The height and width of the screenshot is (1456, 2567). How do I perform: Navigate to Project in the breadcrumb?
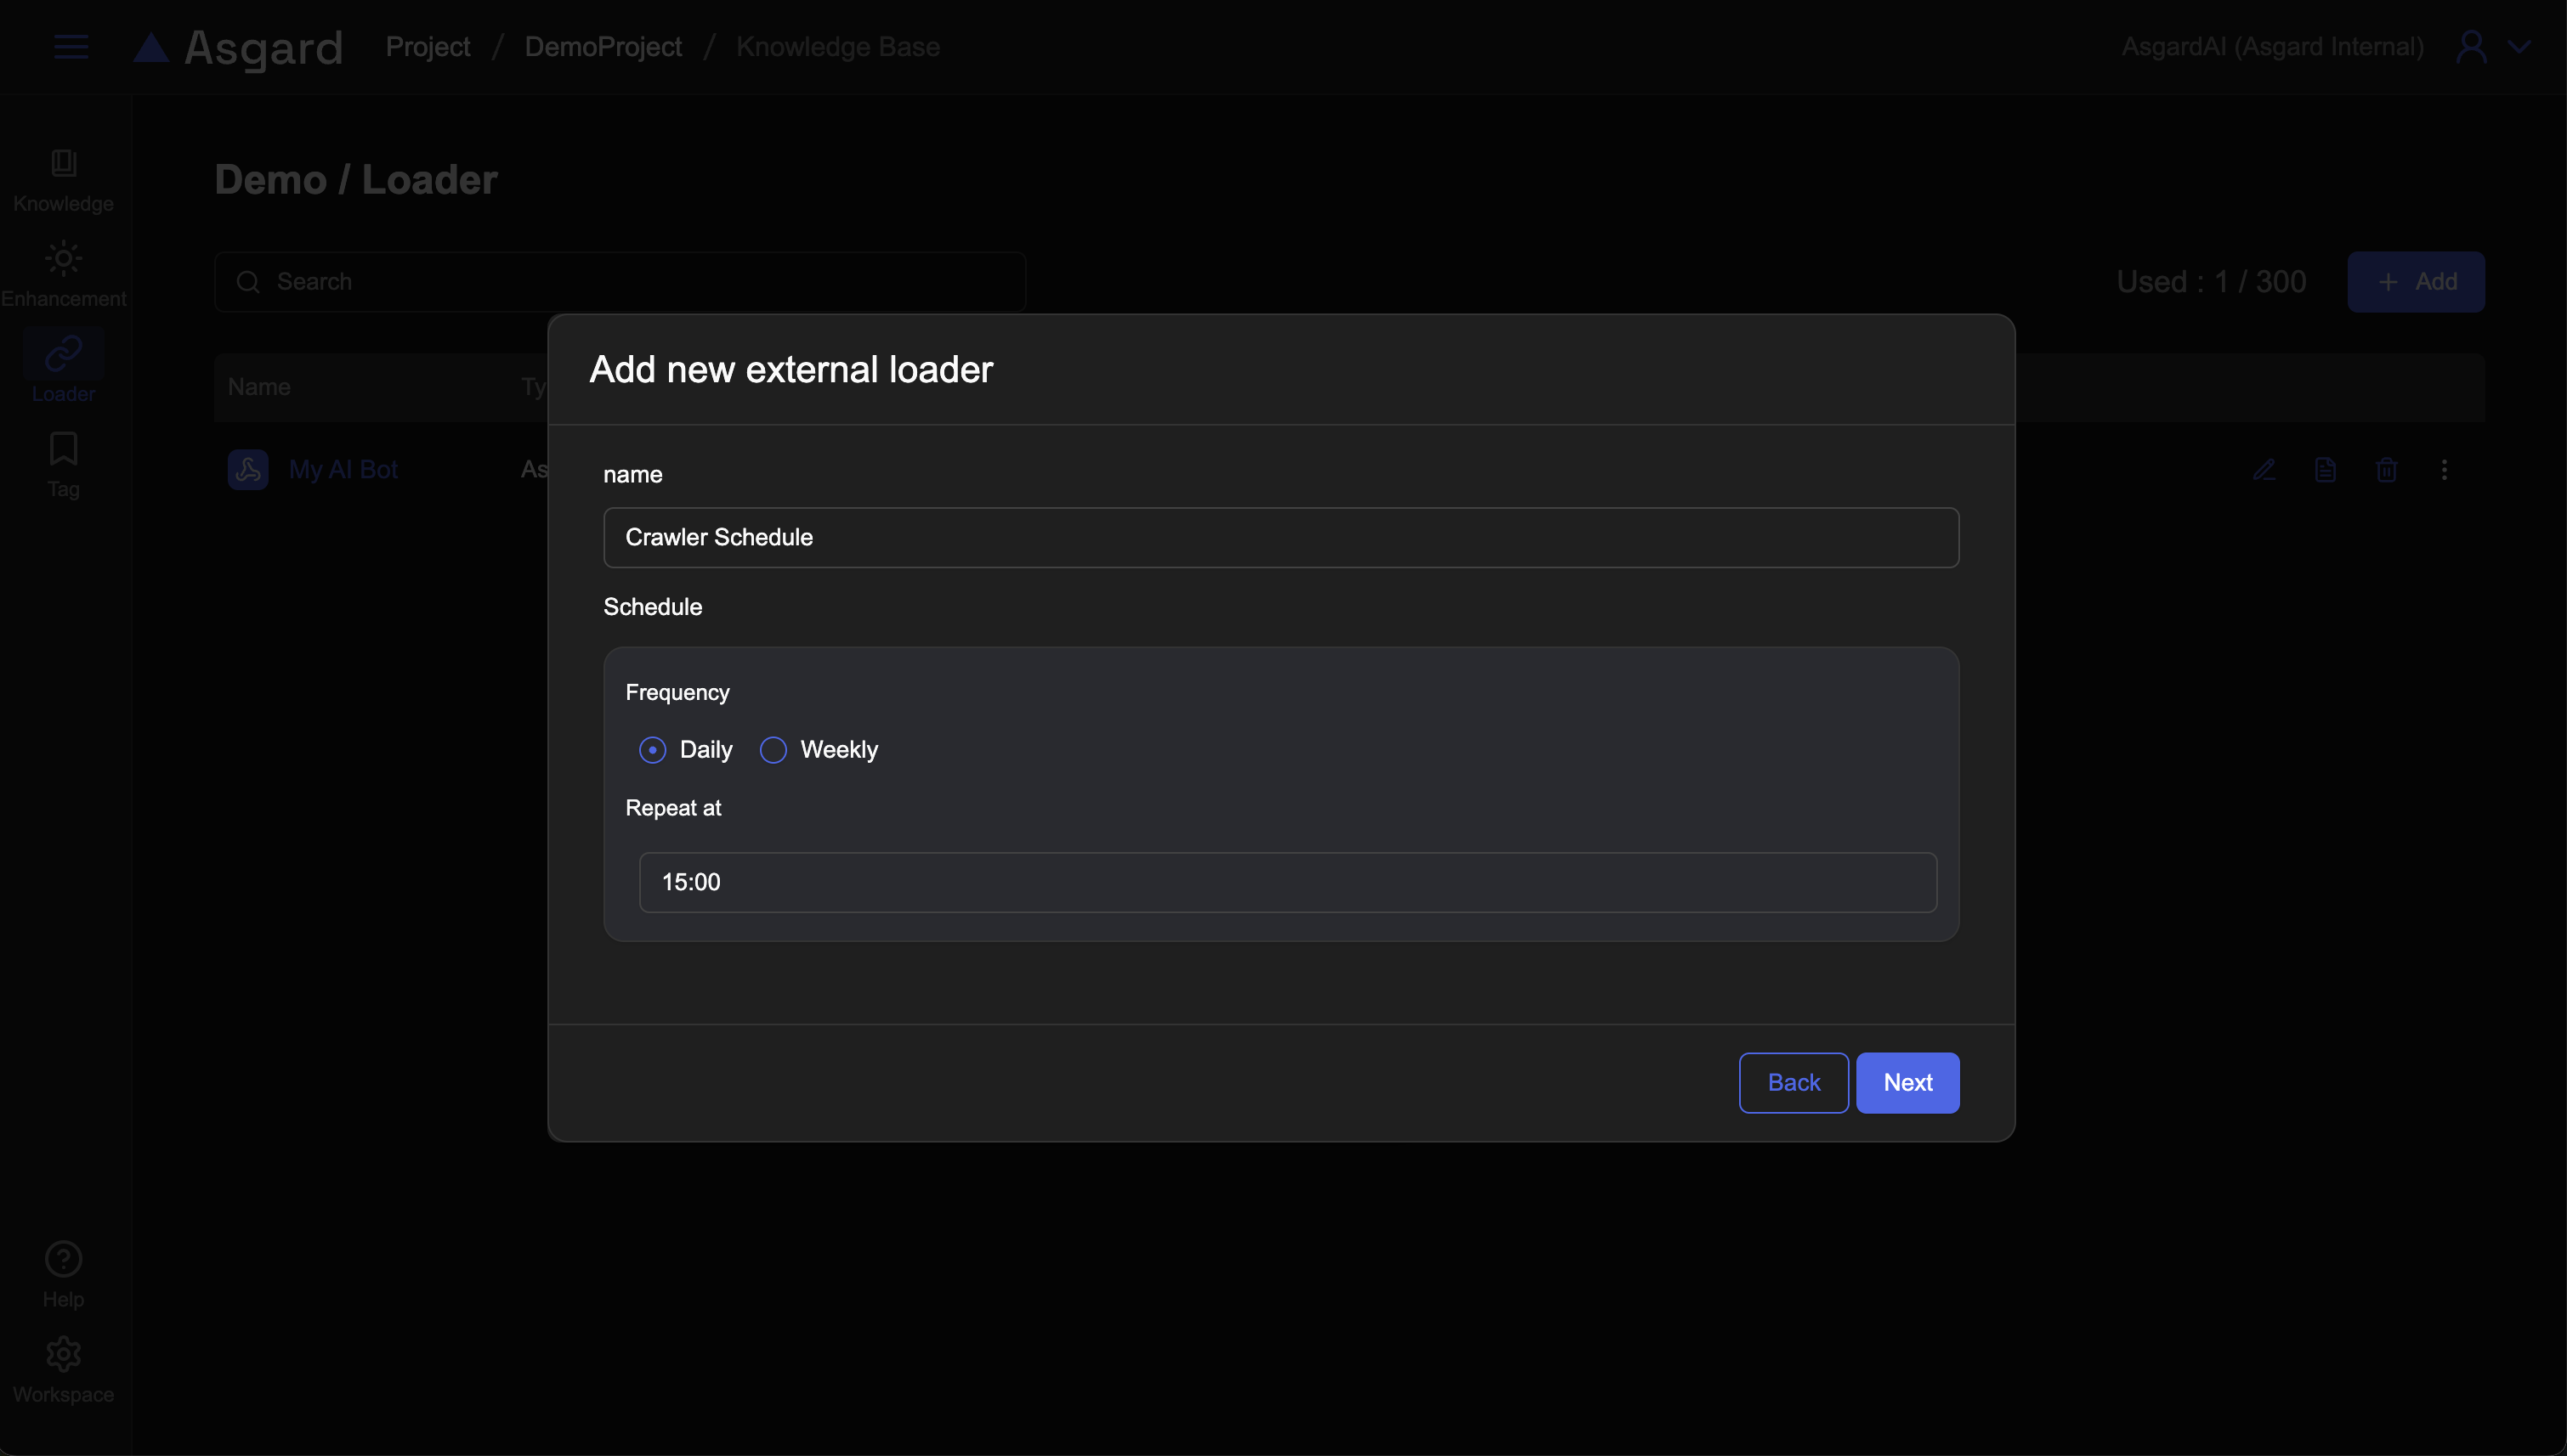pyautogui.click(x=428, y=47)
